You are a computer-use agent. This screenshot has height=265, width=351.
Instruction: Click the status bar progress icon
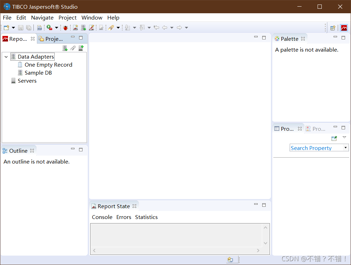point(230,260)
